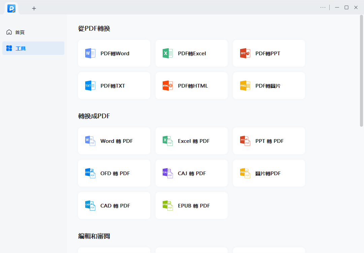Open the PDF轉圖片 text label
Viewport: 364px width, 253px height.
268,86
